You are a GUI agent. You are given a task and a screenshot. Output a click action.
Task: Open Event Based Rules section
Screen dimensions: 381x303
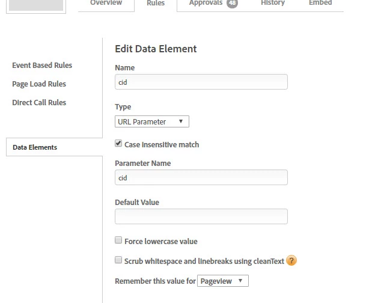click(x=42, y=65)
